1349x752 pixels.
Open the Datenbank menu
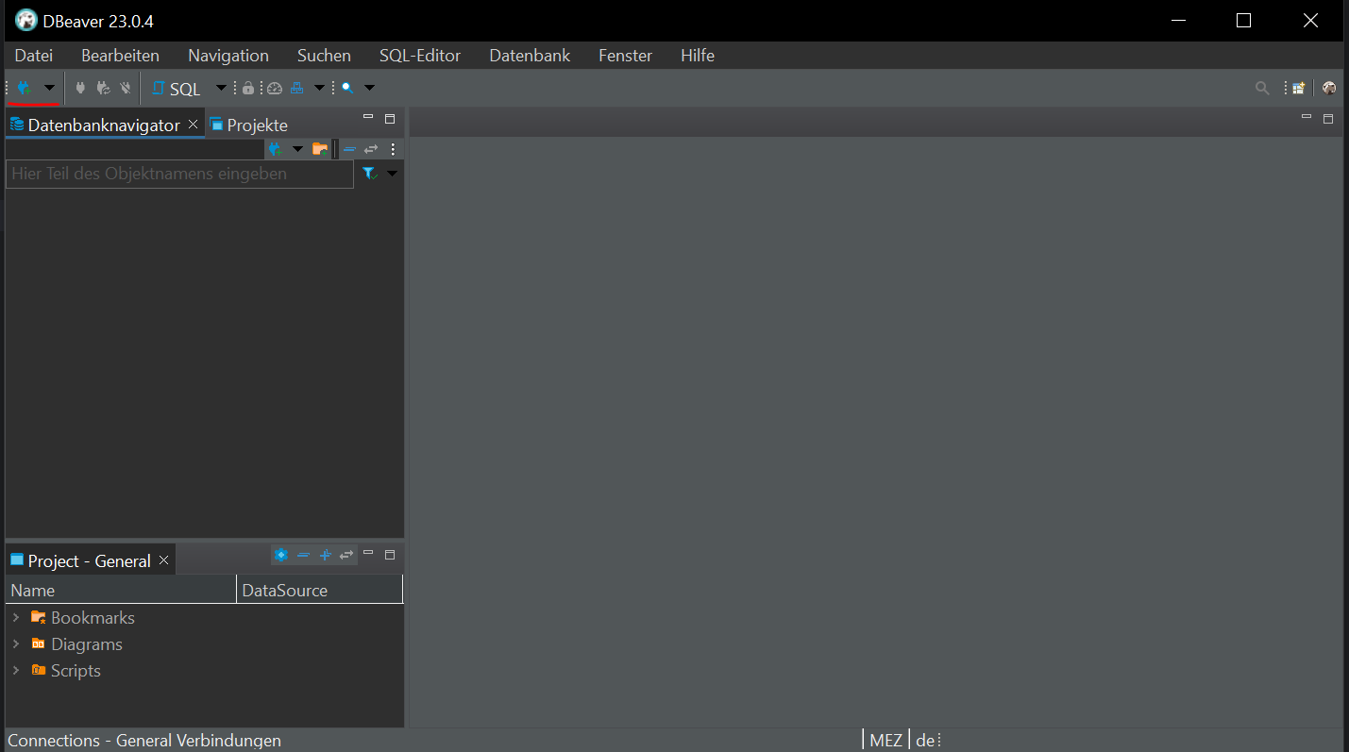pyautogui.click(x=530, y=56)
